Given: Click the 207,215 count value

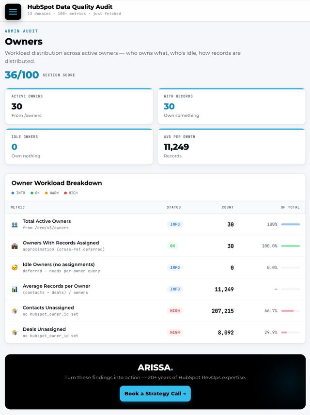Looking at the screenshot, I should (x=223, y=311).
